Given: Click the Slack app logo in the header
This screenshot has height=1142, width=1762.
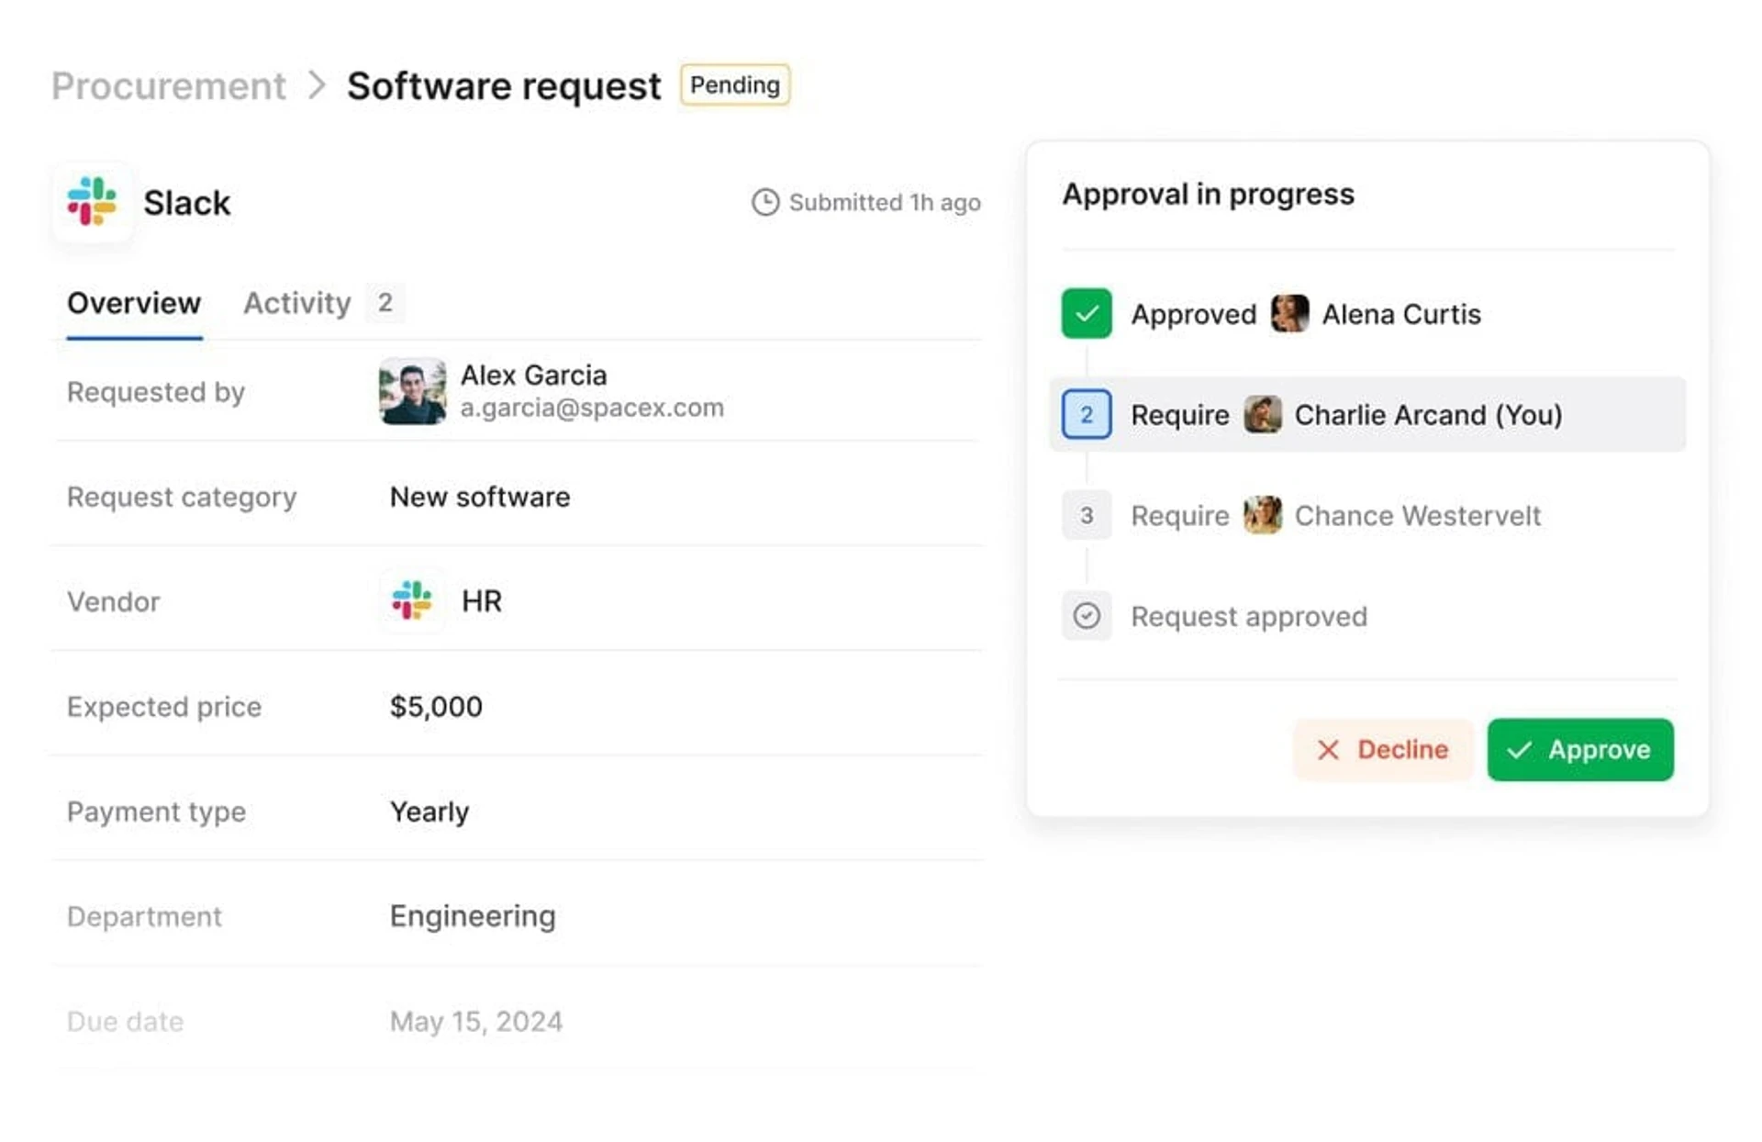Looking at the screenshot, I should (x=92, y=202).
